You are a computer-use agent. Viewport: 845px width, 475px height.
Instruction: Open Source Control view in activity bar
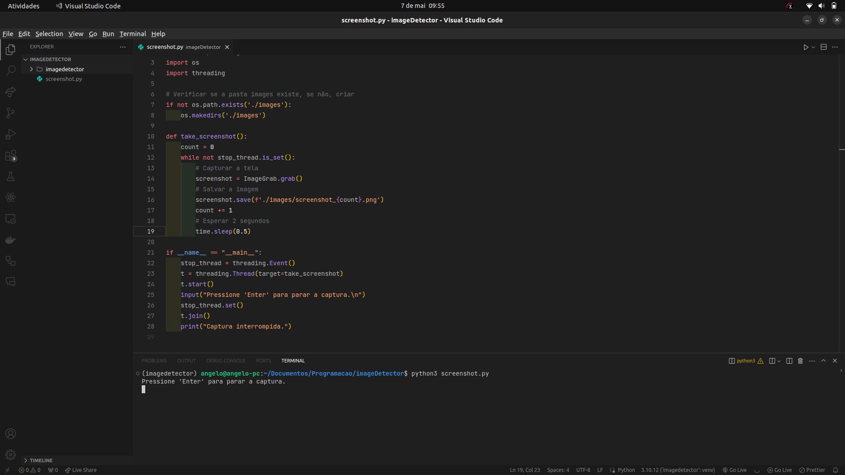tap(11, 113)
